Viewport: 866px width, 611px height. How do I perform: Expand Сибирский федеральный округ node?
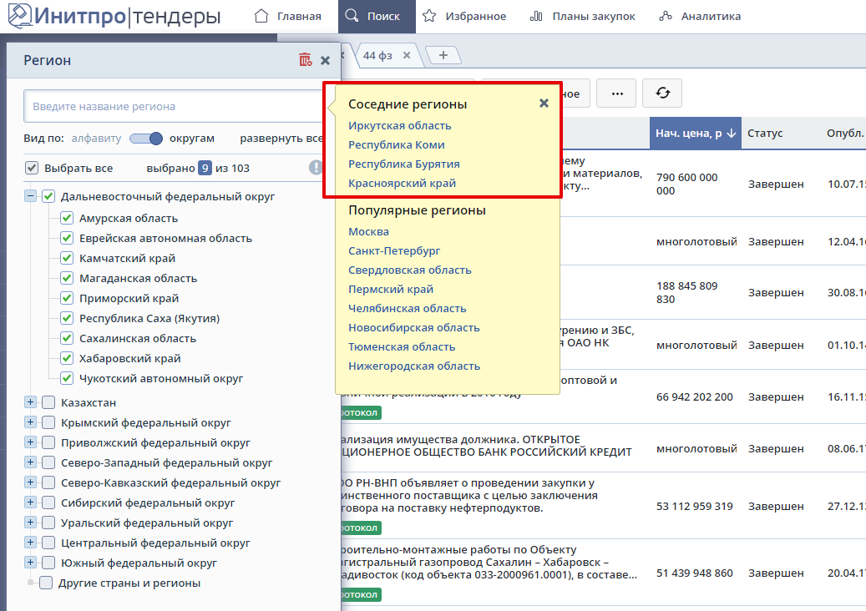[x=31, y=502]
